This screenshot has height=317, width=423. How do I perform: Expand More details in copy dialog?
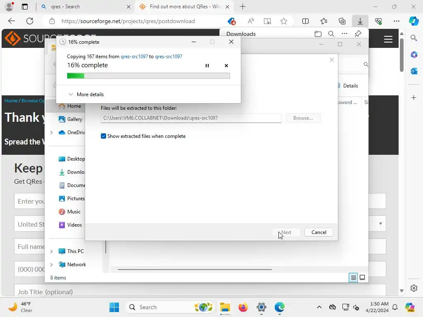tap(86, 95)
